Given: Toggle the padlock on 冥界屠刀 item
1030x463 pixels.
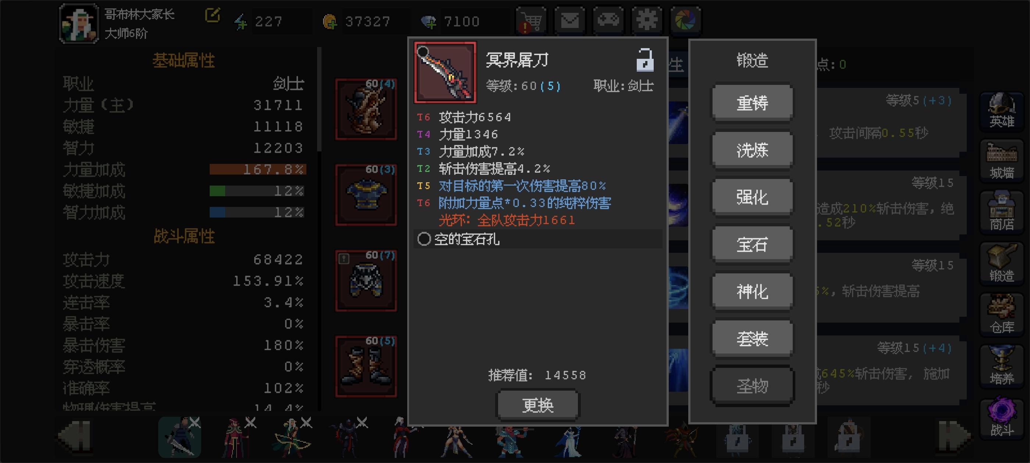Looking at the screenshot, I should click(644, 60).
